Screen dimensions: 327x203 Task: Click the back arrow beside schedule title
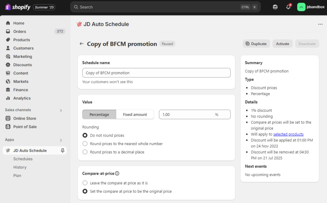point(81,44)
